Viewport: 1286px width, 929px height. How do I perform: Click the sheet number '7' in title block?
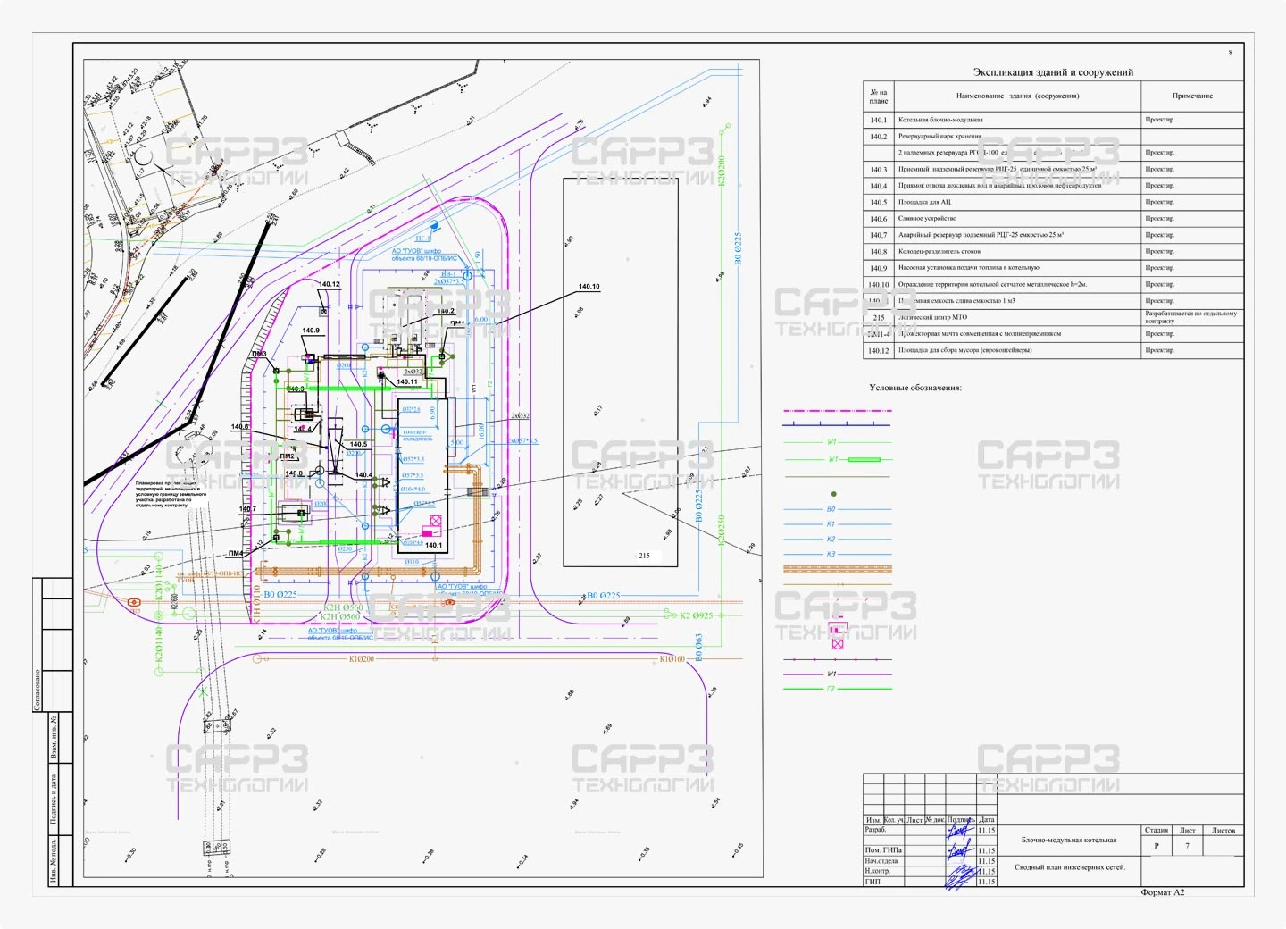click(1188, 846)
